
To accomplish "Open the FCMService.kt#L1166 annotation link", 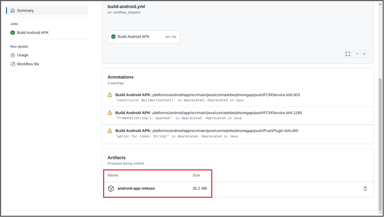I will 209,113.
